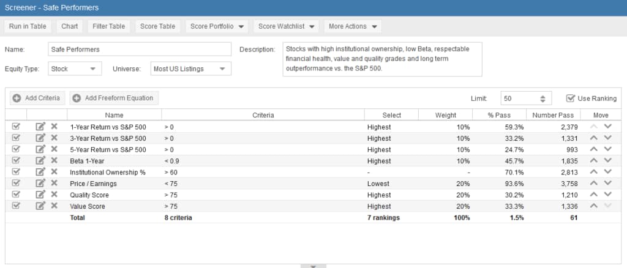Sort by the Select column header

391,115
